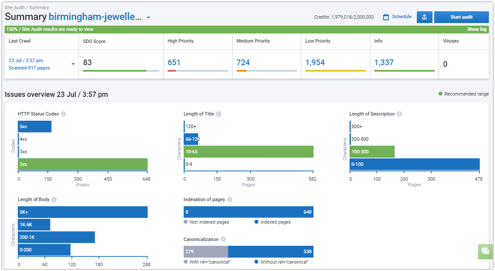Click the green 2xx status codes bar
Viewport: 495px width, 271px height.
[82, 164]
